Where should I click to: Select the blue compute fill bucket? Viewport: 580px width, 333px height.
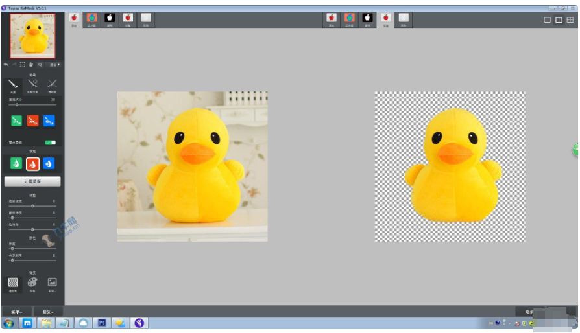point(49,163)
